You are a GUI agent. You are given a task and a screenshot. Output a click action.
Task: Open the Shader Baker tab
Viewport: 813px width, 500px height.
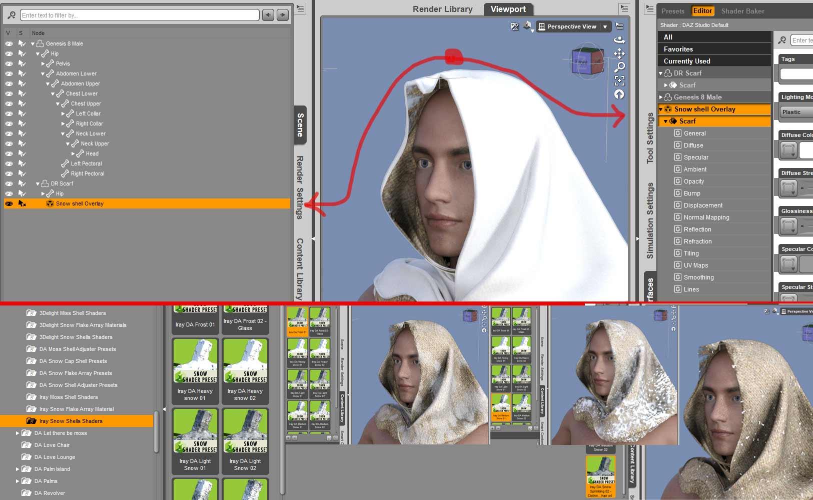(742, 11)
